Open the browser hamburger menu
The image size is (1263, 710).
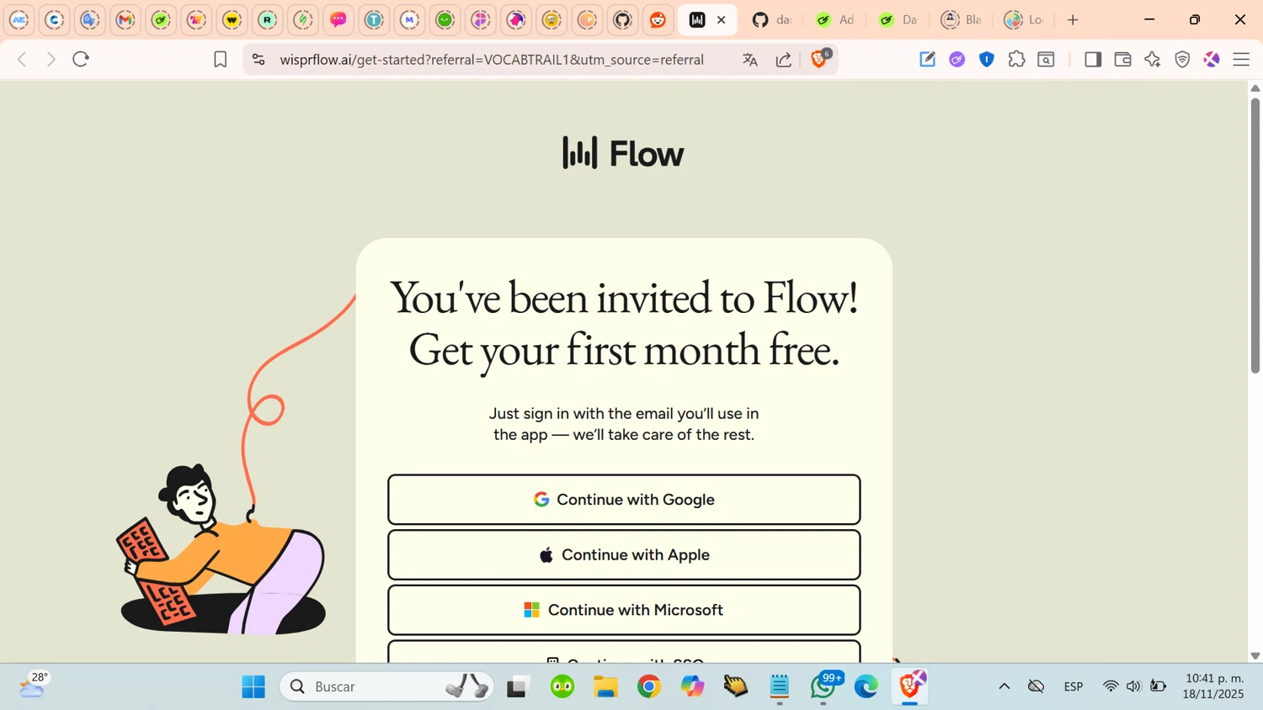pos(1241,59)
